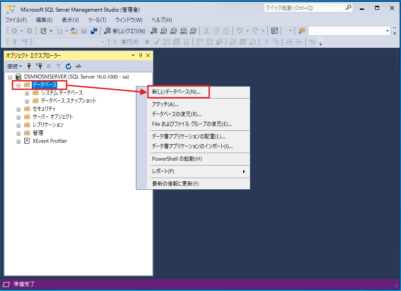The width and height of the screenshot is (401, 291).
Task: Open the ヘルプ(H) menu
Action: (162, 20)
